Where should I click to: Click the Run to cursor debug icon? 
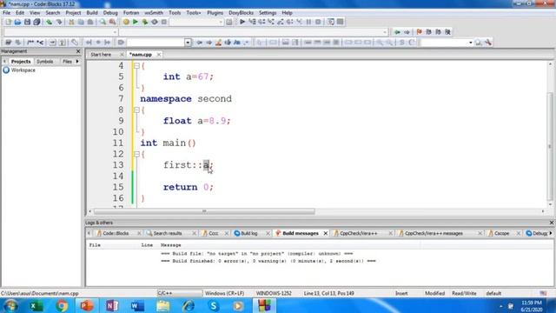coord(252,22)
